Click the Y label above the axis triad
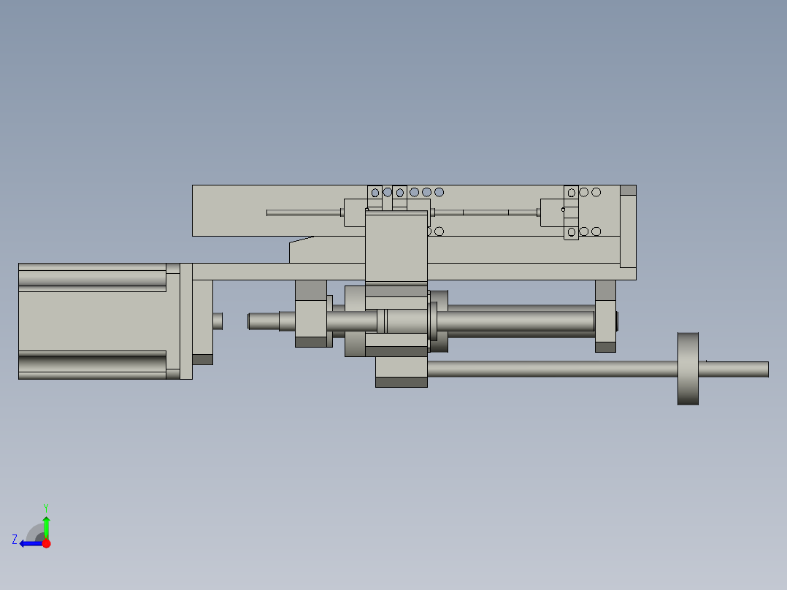The image size is (787, 590). [46, 507]
